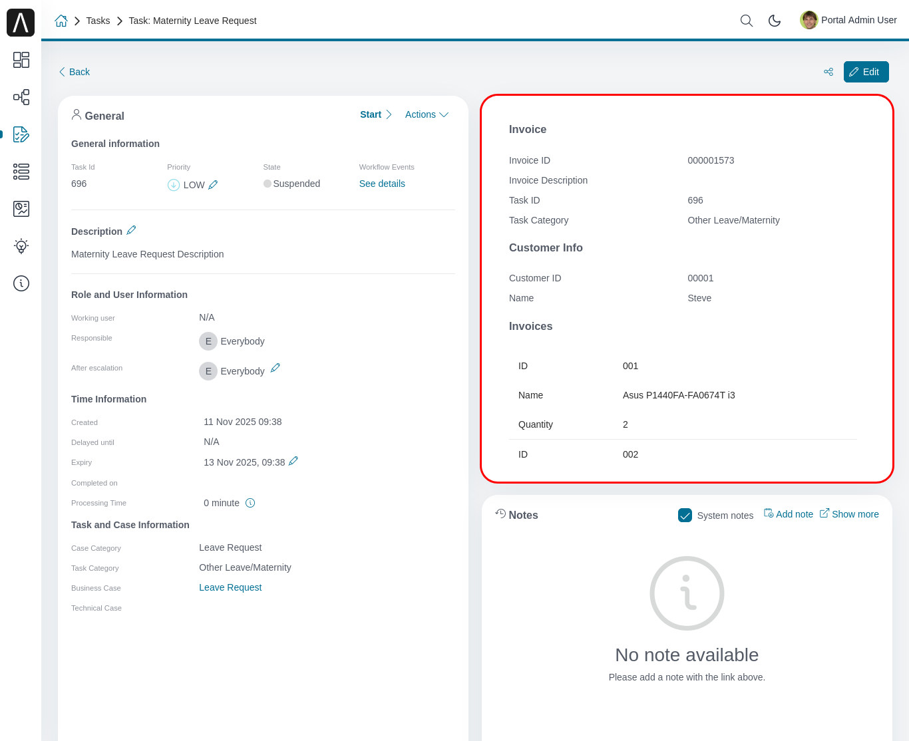Click the share icon near Edit button
Image resolution: width=909 pixels, height=741 pixels.
(828, 71)
